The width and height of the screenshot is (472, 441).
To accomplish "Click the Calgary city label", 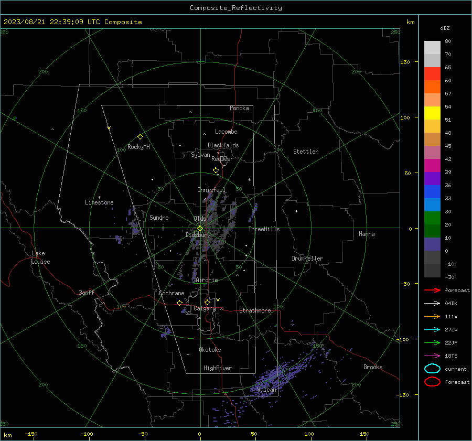I will coord(205,308).
